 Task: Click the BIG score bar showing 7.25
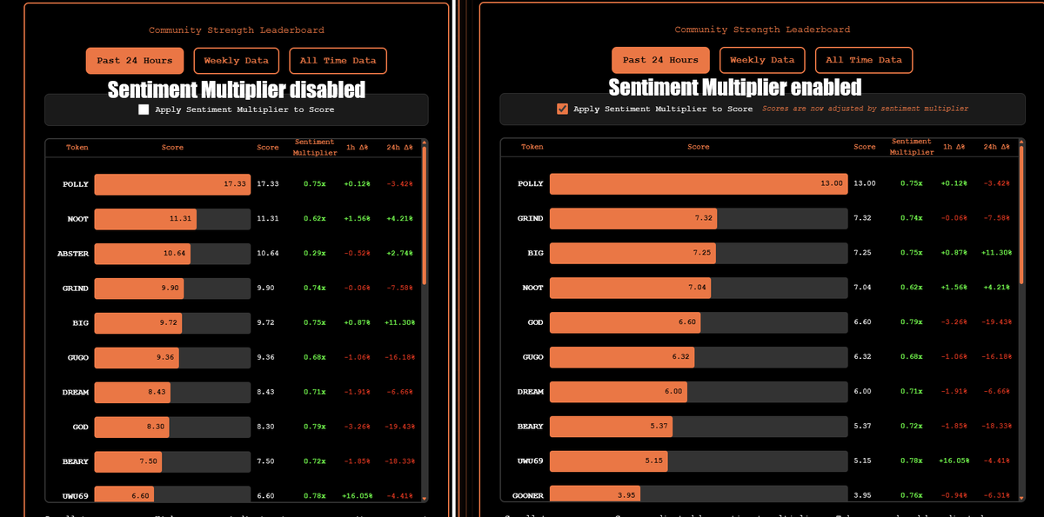632,253
